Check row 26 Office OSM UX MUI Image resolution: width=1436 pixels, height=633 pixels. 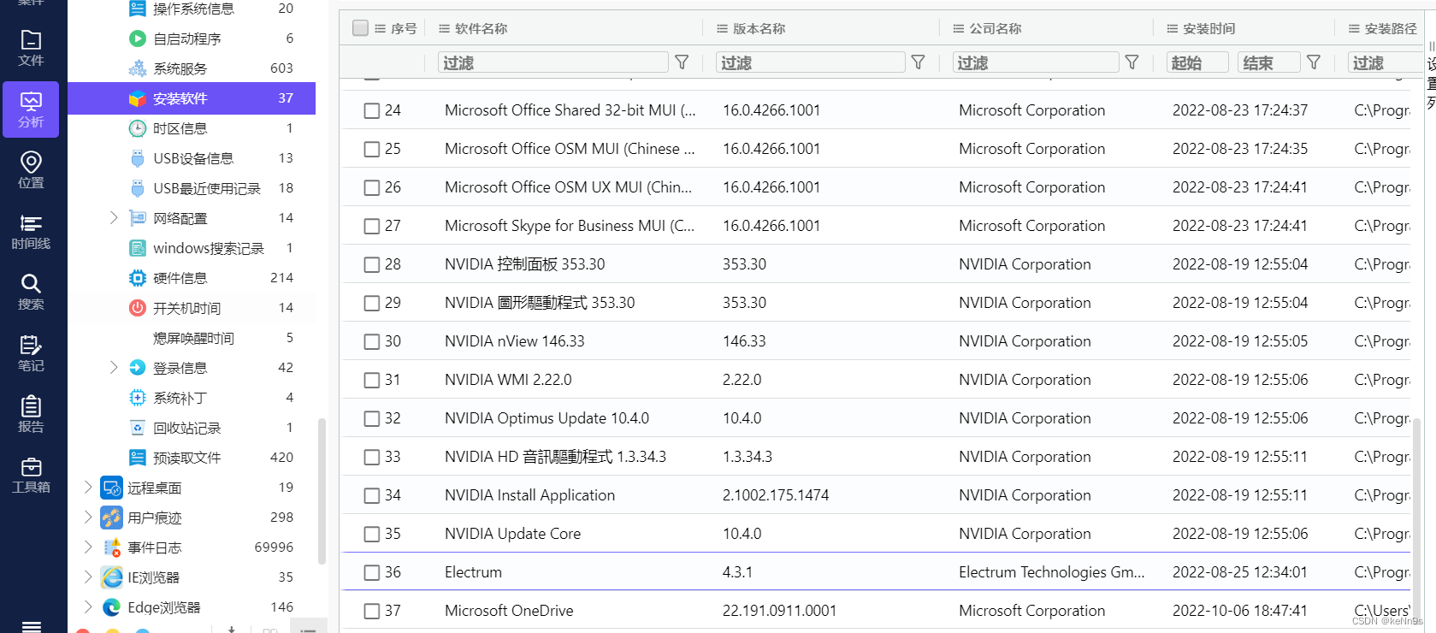(371, 187)
